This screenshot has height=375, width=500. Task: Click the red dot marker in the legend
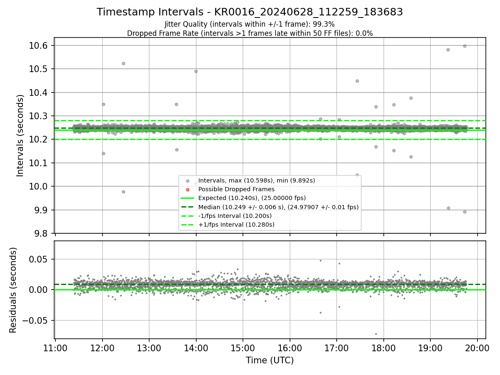click(x=187, y=190)
